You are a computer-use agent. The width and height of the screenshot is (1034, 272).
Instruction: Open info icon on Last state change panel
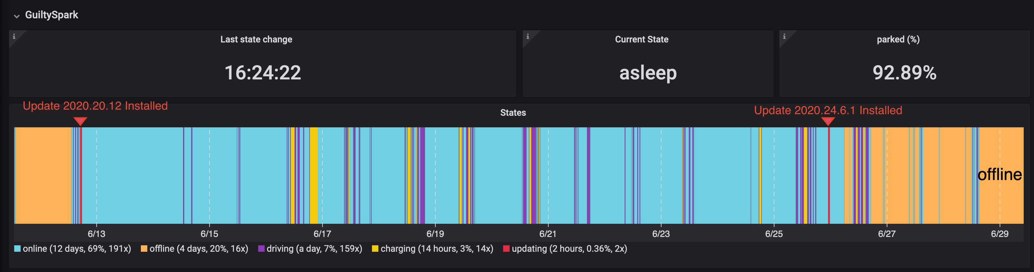pos(14,36)
